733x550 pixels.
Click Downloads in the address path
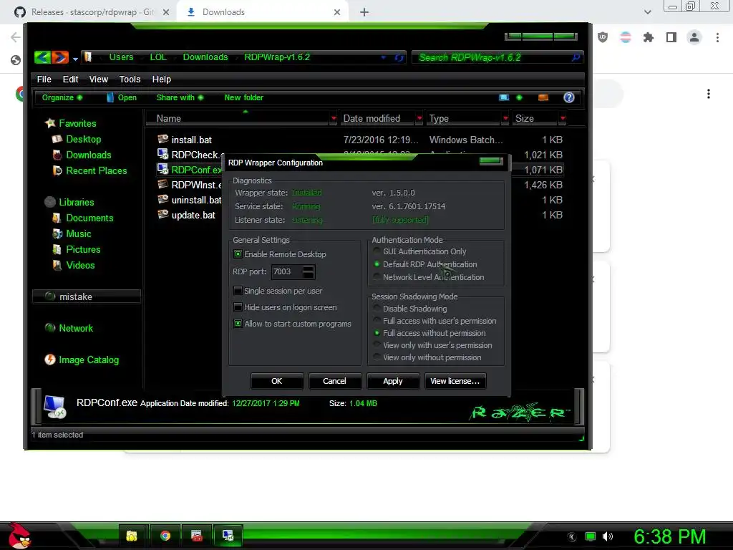pos(205,57)
